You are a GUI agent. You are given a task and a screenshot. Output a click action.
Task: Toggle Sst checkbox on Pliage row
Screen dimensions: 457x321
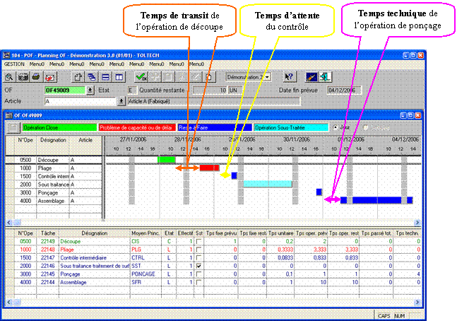pyautogui.click(x=198, y=250)
